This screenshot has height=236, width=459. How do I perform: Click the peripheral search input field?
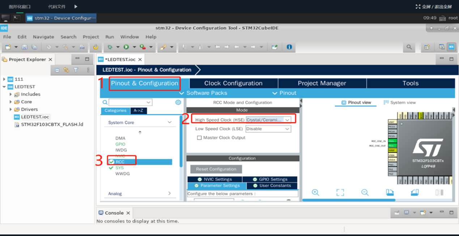tap(127, 102)
